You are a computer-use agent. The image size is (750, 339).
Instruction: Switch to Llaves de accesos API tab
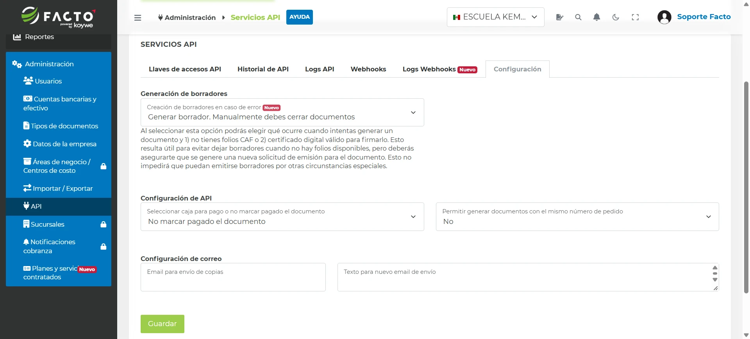click(185, 69)
